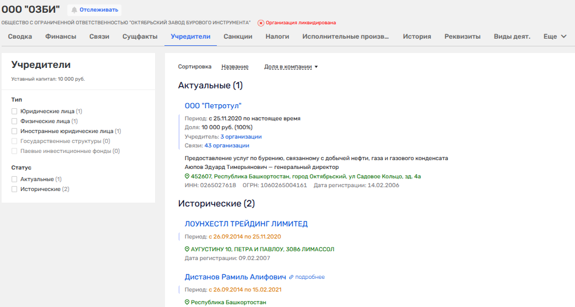The image size is (575, 307).
Task: Switch to the Финансы tab
Action: tap(61, 36)
